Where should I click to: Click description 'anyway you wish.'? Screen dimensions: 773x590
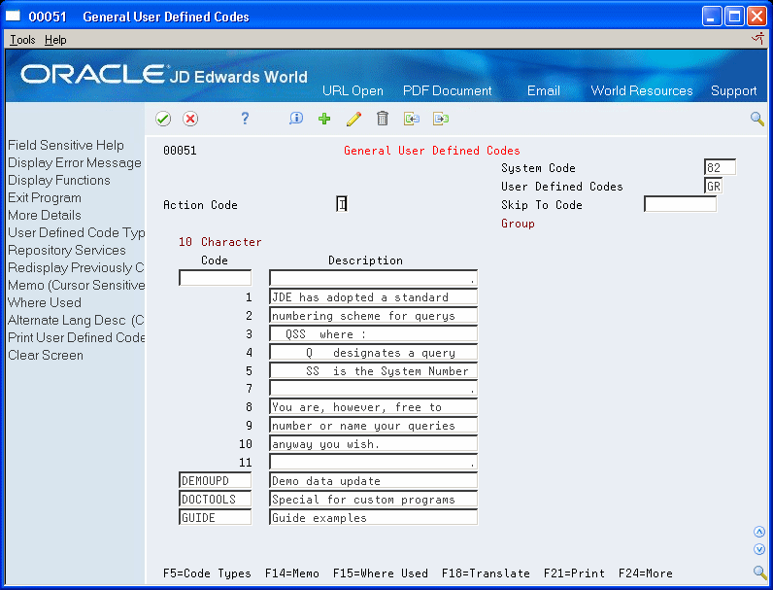(373, 443)
